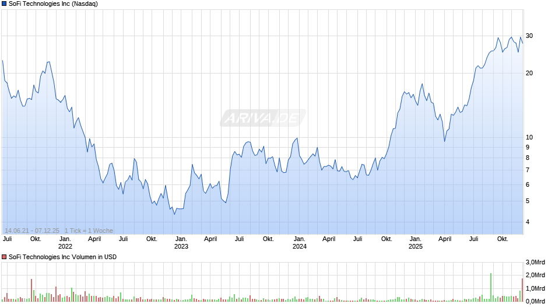Screen dimensions: 548x307
Task: Click the volume axis label 3,0Mrd
Action: pos(535,262)
